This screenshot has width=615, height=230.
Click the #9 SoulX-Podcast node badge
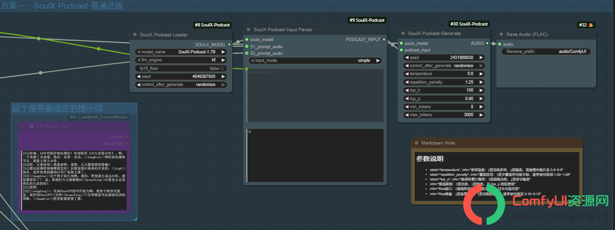[x=367, y=20]
